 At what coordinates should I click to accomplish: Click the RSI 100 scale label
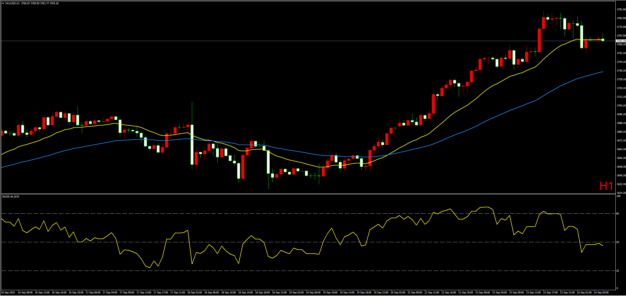[618, 196]
